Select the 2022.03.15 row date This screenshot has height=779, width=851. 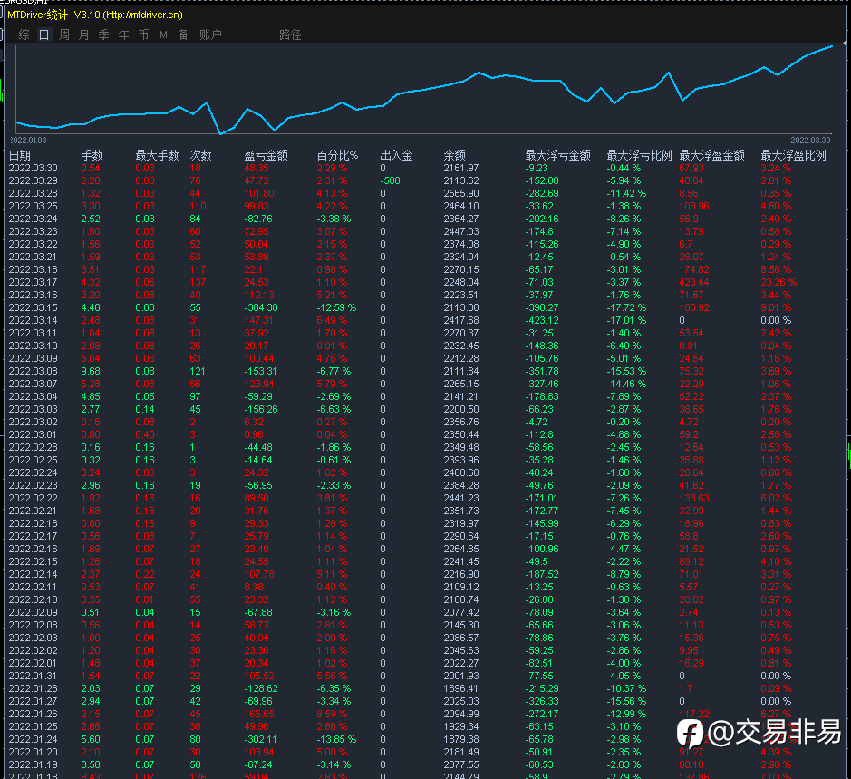33,307
